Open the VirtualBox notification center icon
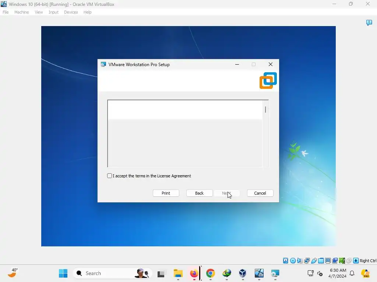This screenshot has height=282, width=377. [x=369, y=22]
